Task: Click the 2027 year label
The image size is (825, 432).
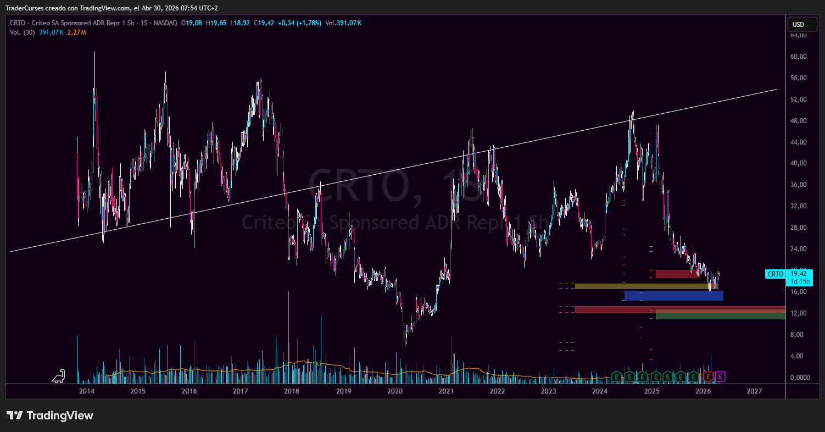Action: click(x=755, y=391)
